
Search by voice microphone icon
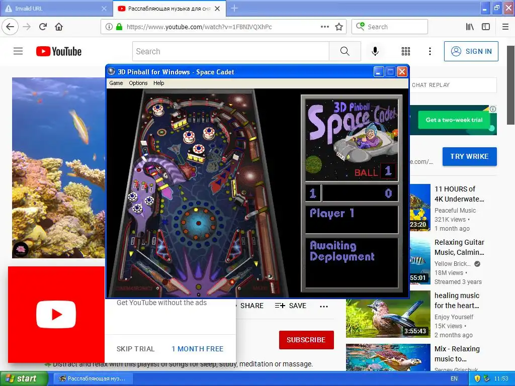pyautogui.click(x=375, y=51)
